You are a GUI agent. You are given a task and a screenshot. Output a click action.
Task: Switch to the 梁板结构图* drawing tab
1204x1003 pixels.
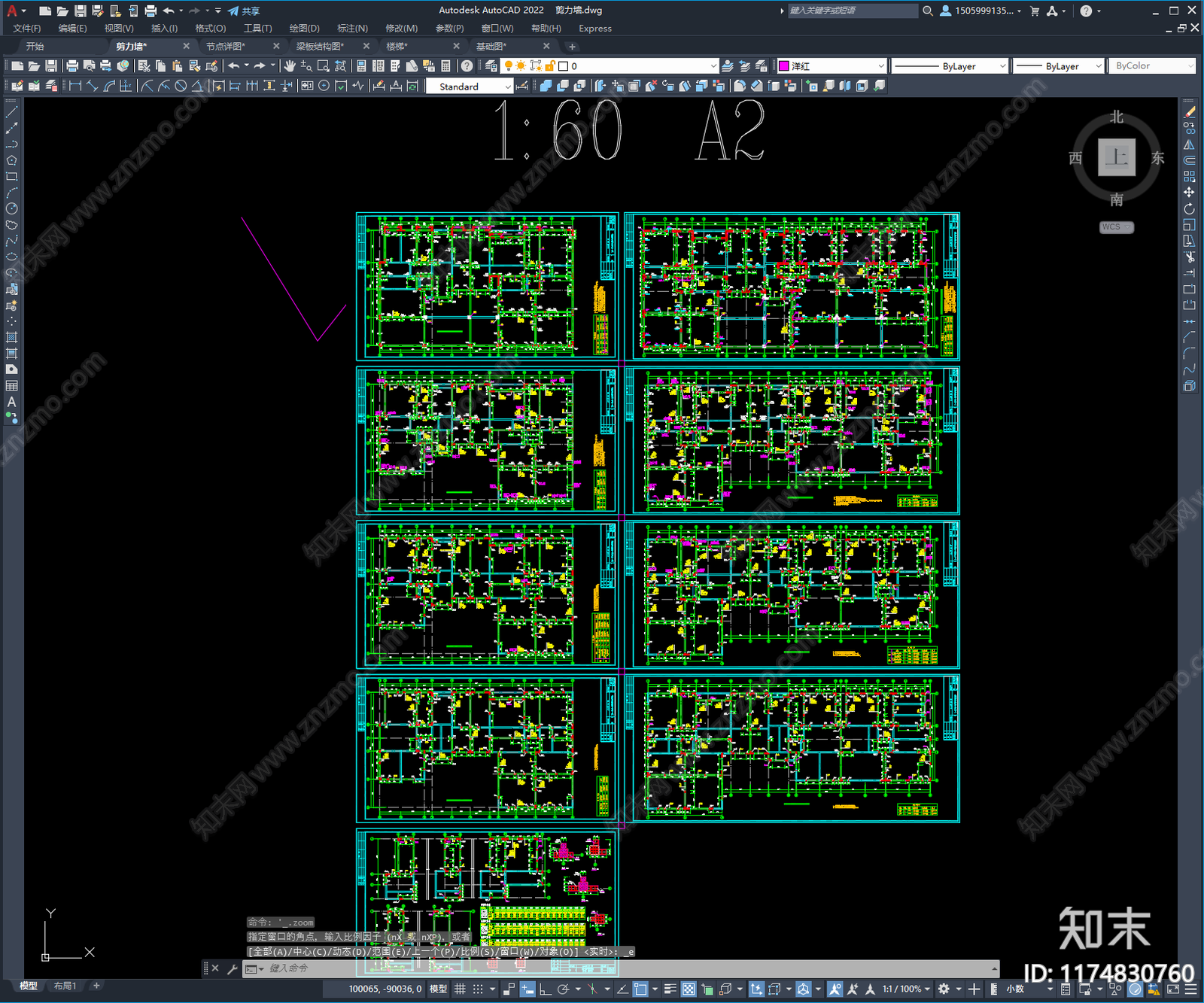coord(320,47)
